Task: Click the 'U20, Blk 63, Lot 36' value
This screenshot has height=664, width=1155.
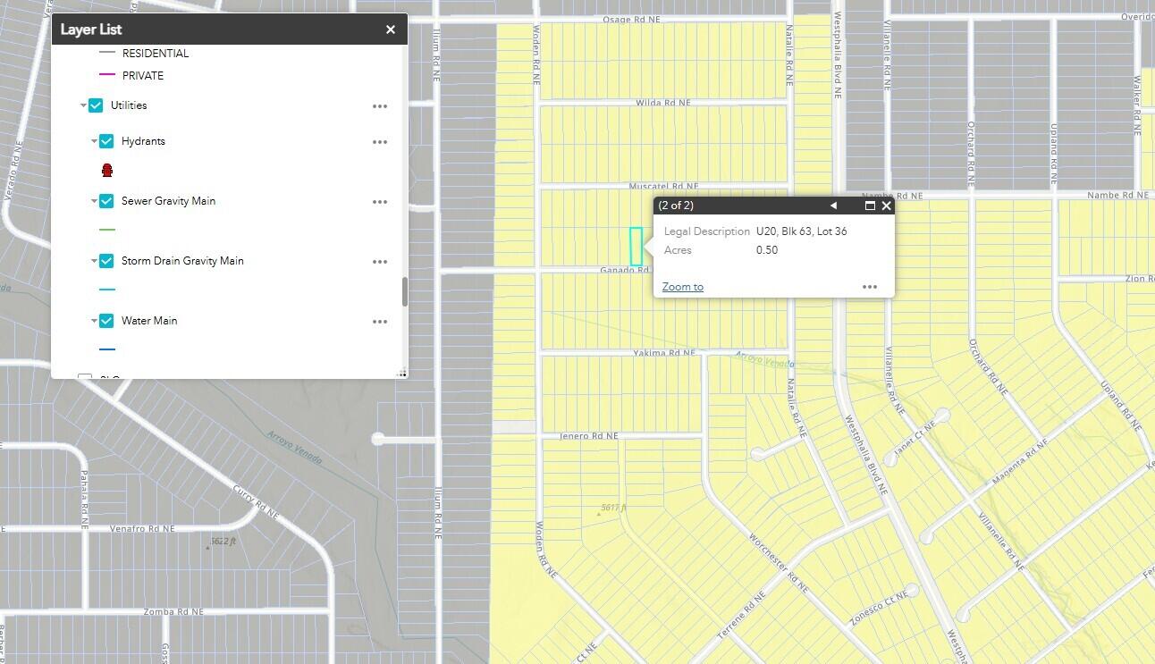Action: point(802,231)
